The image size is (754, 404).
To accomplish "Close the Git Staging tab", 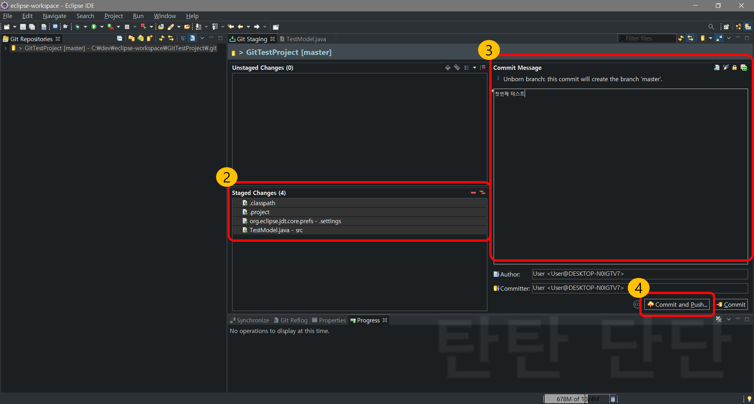I will click(x=273, y=39).
